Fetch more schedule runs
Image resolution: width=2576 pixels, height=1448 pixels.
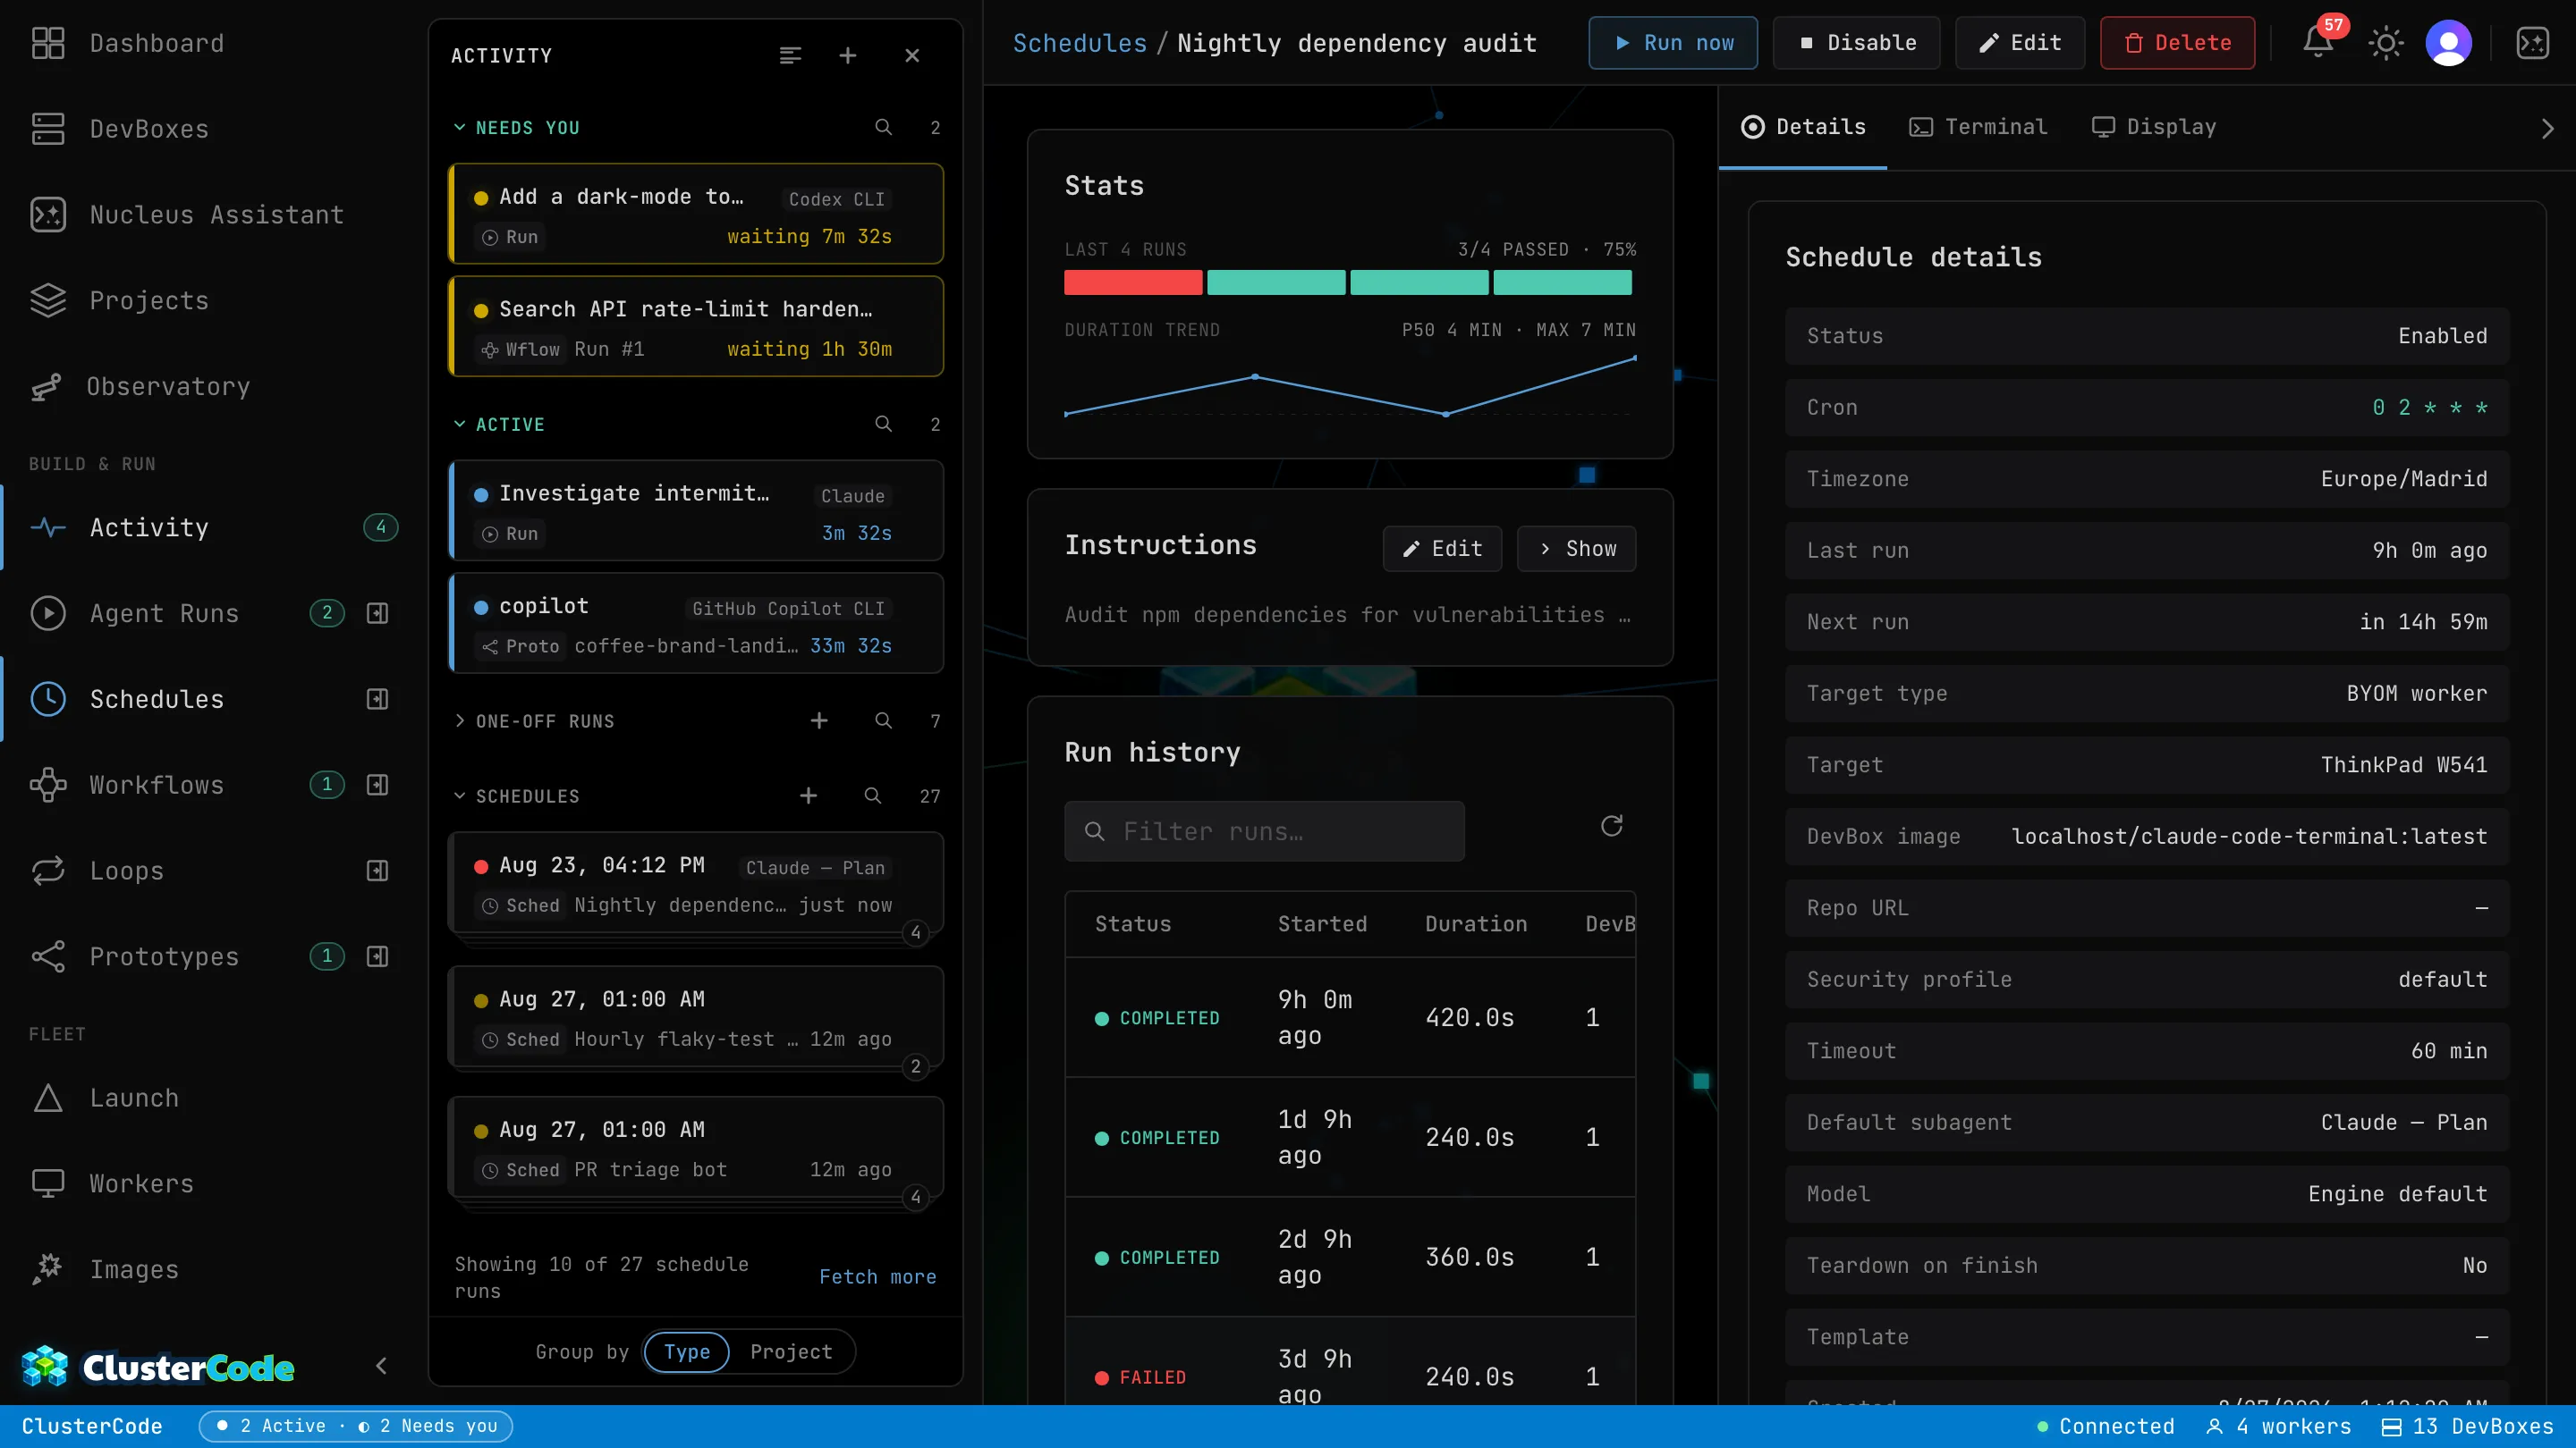(x=877, y=1277)
